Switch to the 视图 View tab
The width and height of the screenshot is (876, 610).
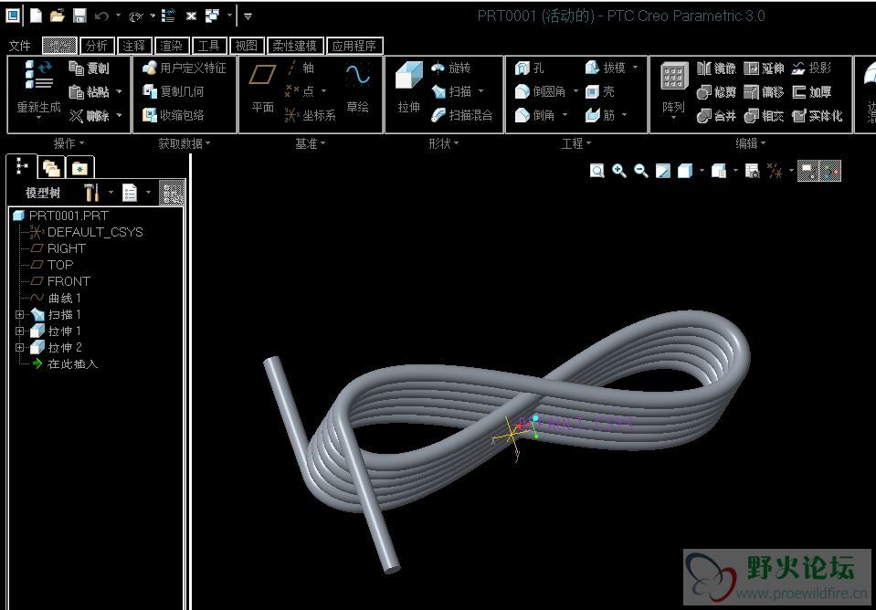247,46
